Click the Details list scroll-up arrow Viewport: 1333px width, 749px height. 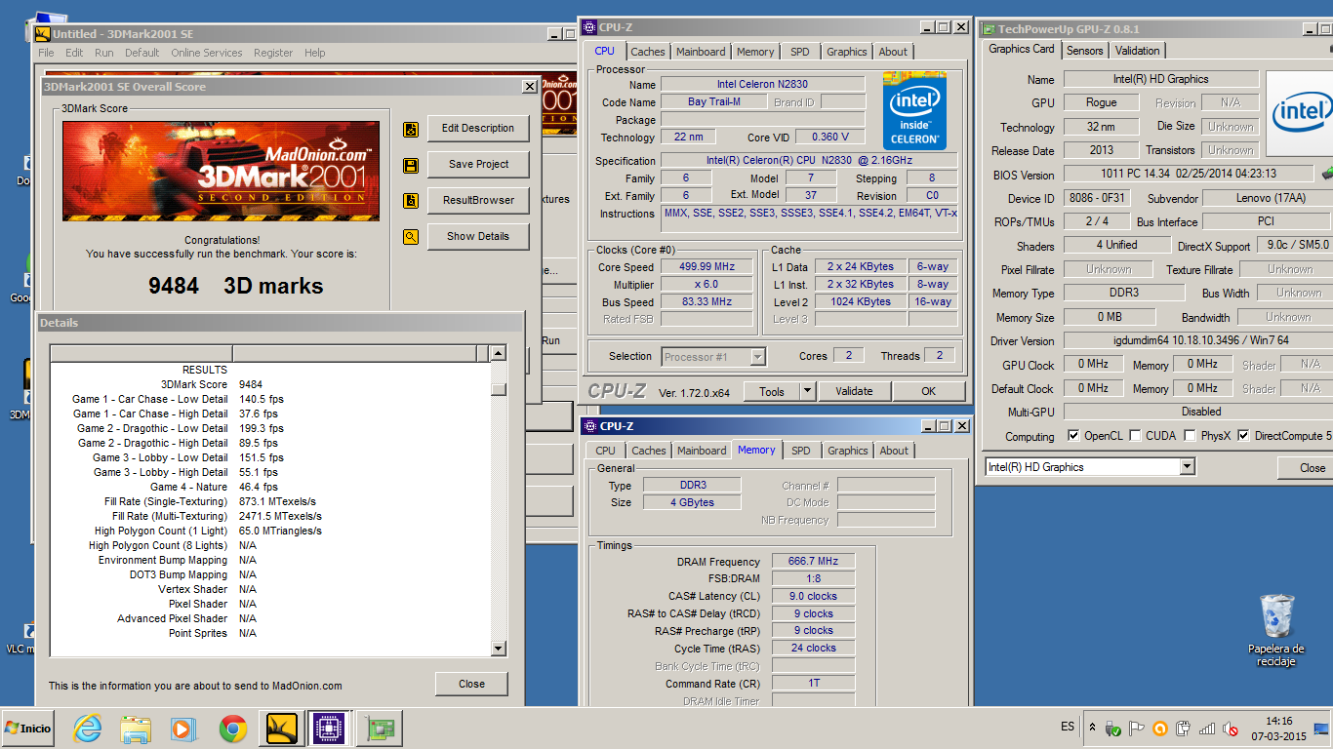pyautogui.click(x=499, y=353)
